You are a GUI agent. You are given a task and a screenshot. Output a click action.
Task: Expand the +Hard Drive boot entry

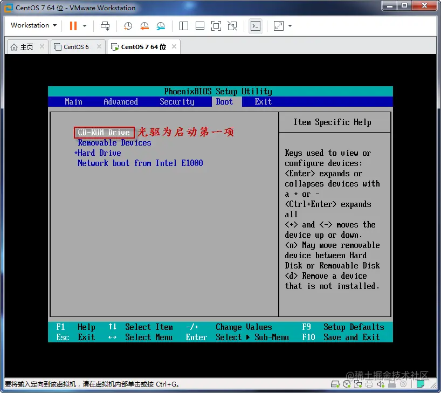pyautogui.click(x=98, y=153)
